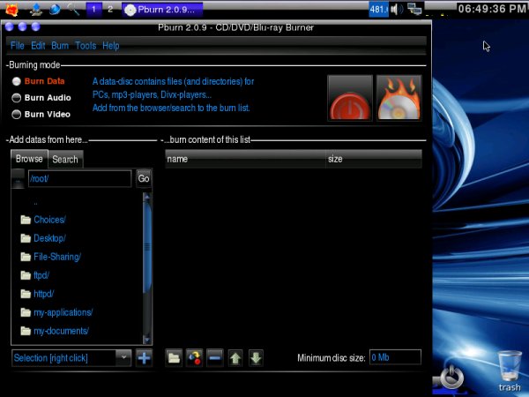
Task: Select Burn Data radio button
Action: 17,81
